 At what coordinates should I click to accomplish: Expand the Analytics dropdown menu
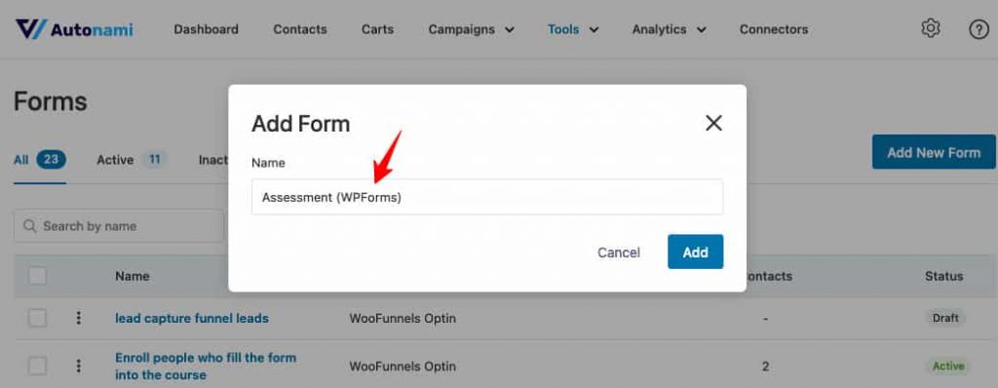(x=669, y=29)
